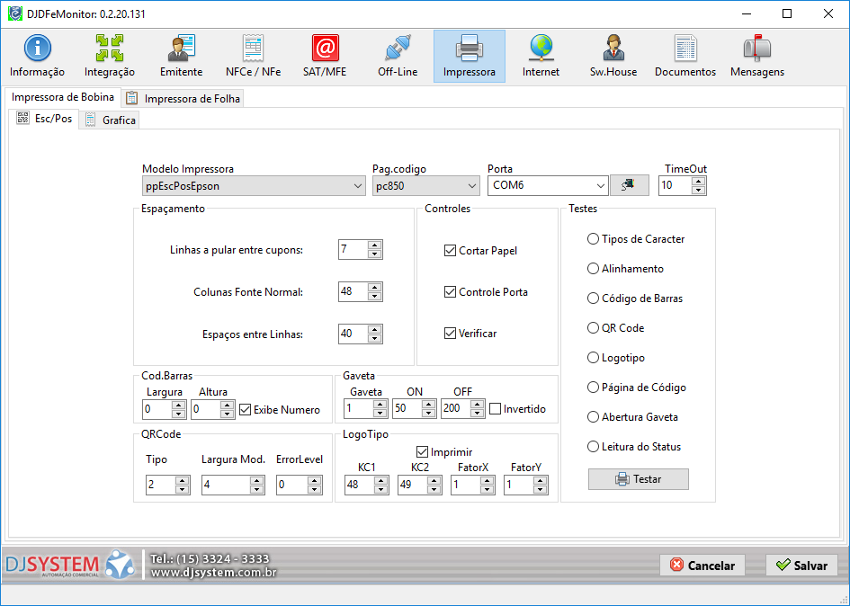
Task: Open the Sw.House toolbar section
Action: (613, 56)
